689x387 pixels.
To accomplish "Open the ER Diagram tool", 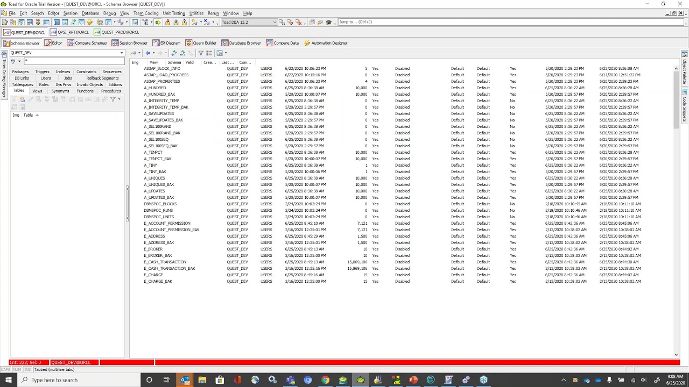I will click(166, 43).
